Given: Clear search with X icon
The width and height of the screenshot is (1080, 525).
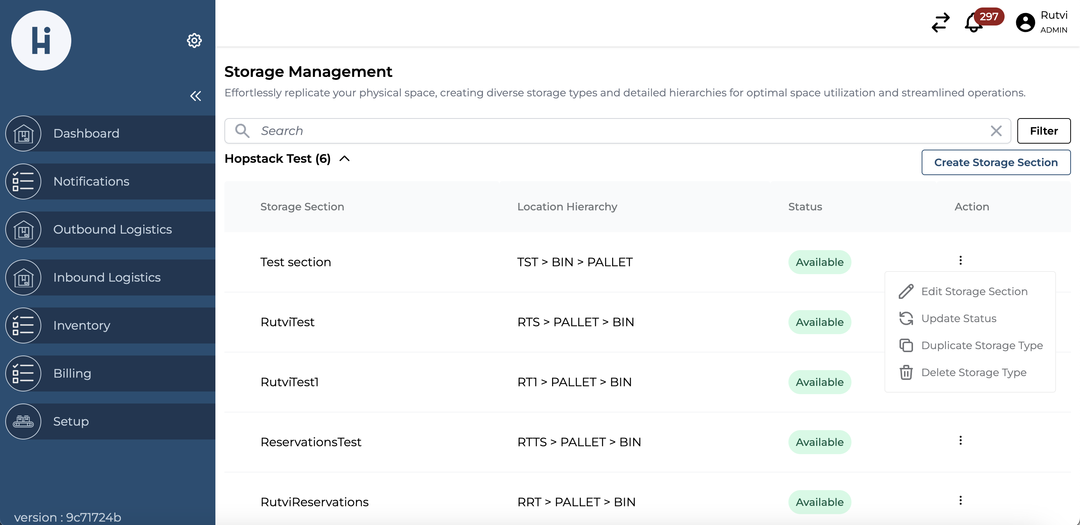Looking at the screenshot, I should [996, 131].
